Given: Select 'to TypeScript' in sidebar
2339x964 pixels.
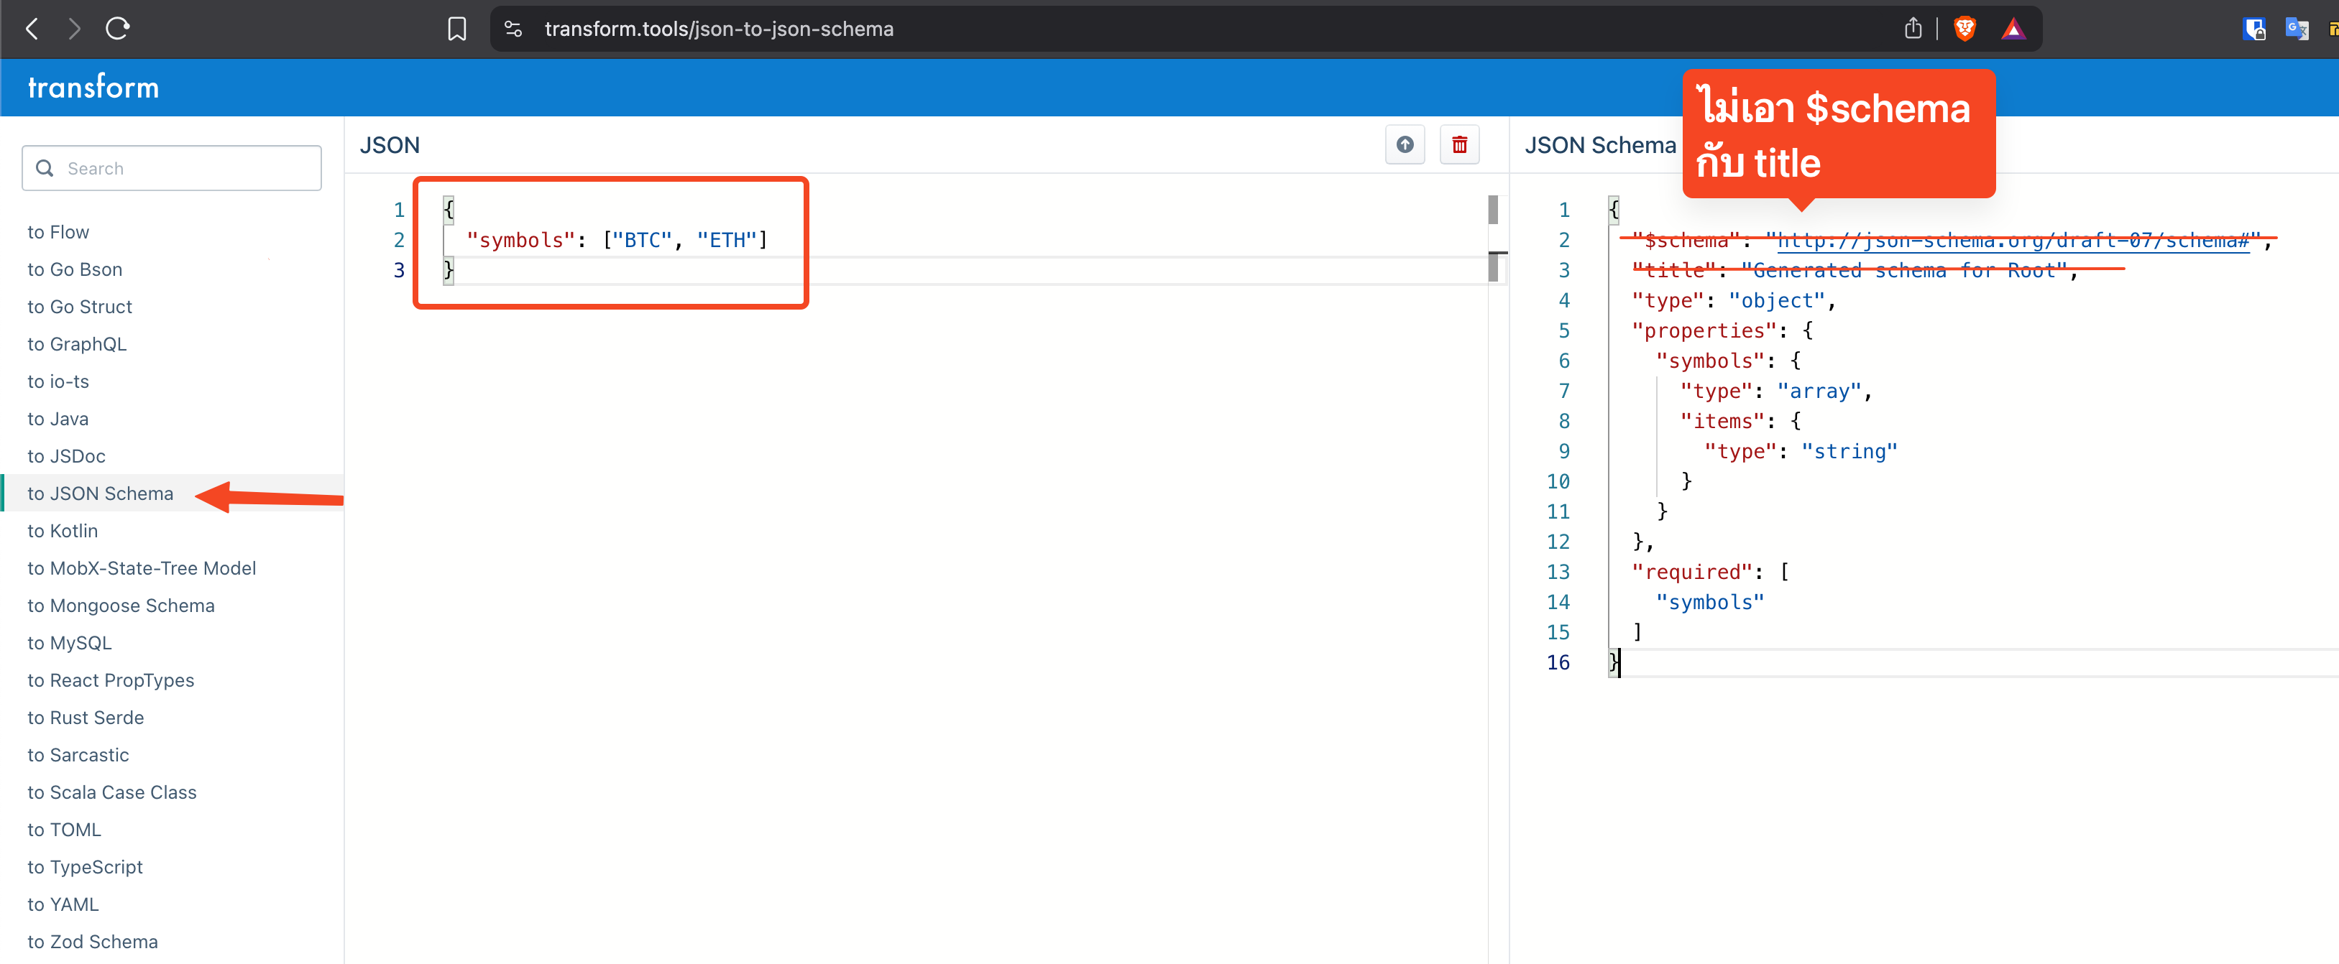Looking at the screenshot, I should coord(84,867).
